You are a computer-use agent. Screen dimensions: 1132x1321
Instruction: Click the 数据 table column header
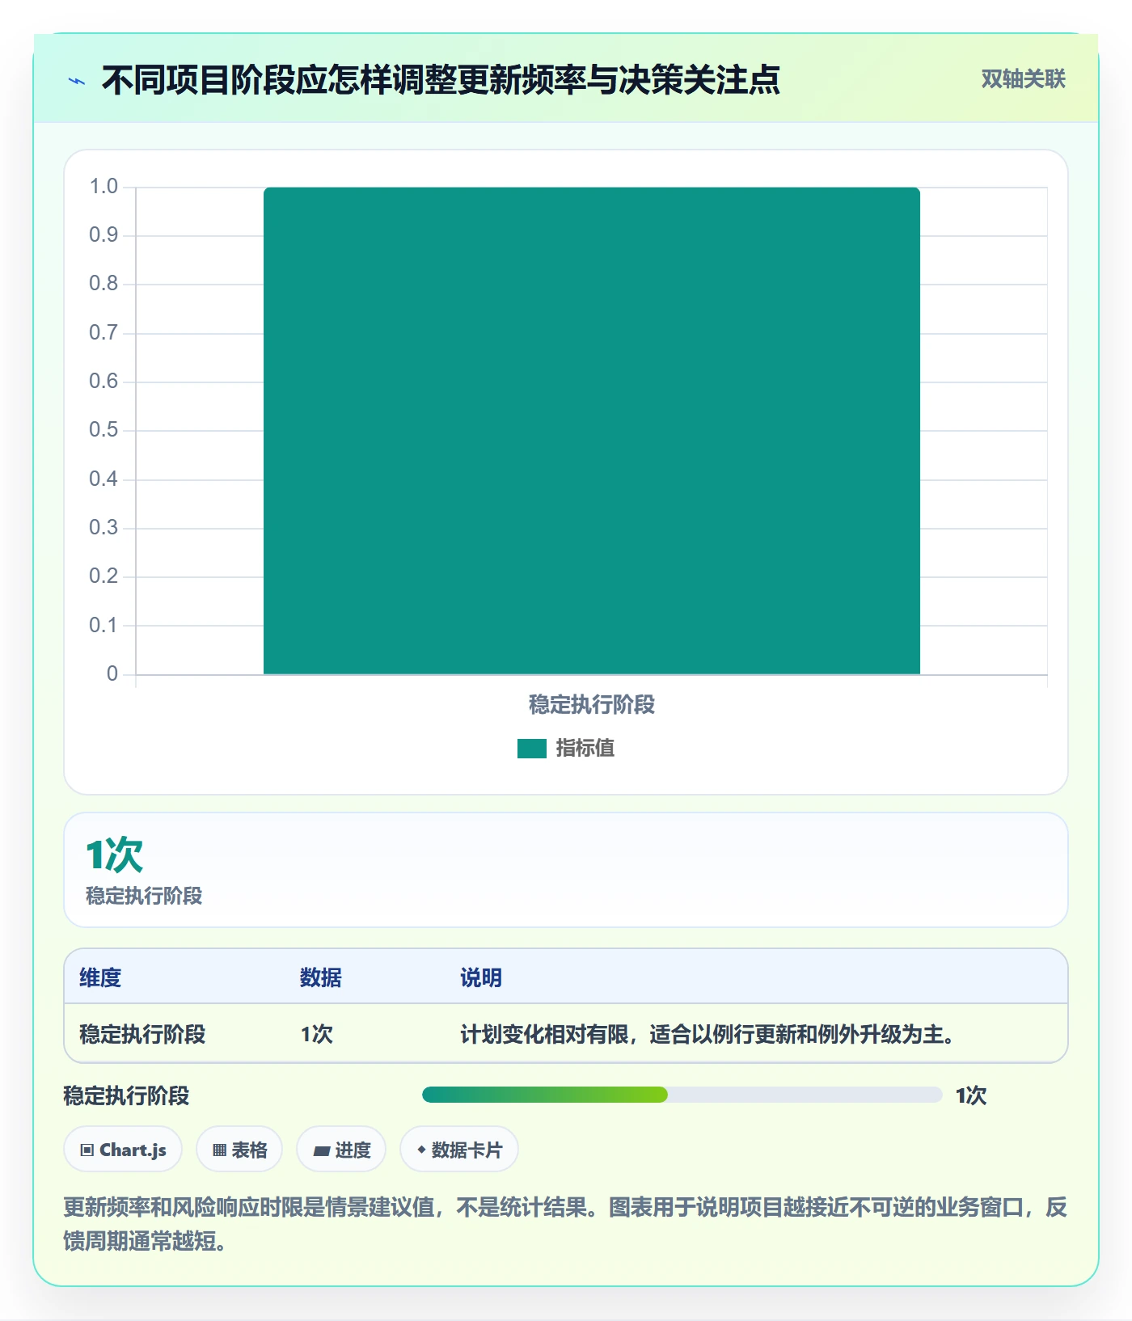321,977
